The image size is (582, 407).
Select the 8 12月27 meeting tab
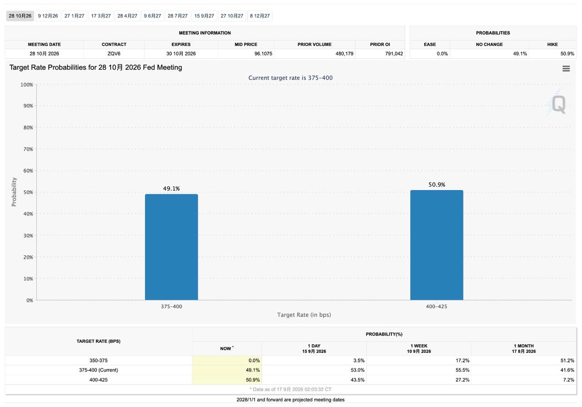click(260, 16)
